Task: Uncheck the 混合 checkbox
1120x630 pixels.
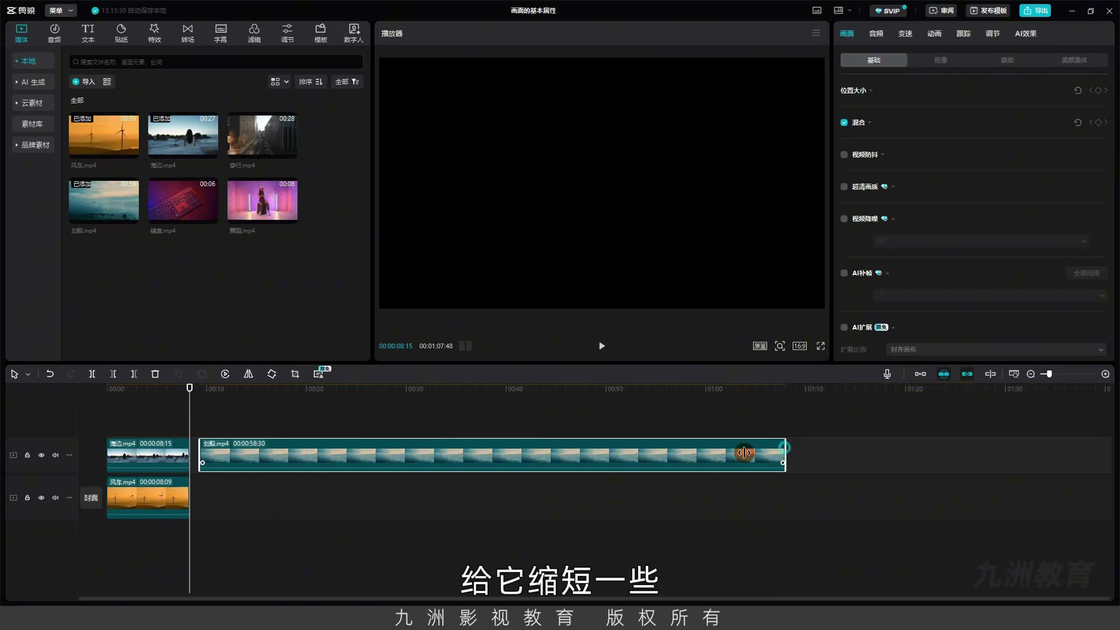Action: click(844, 123)
